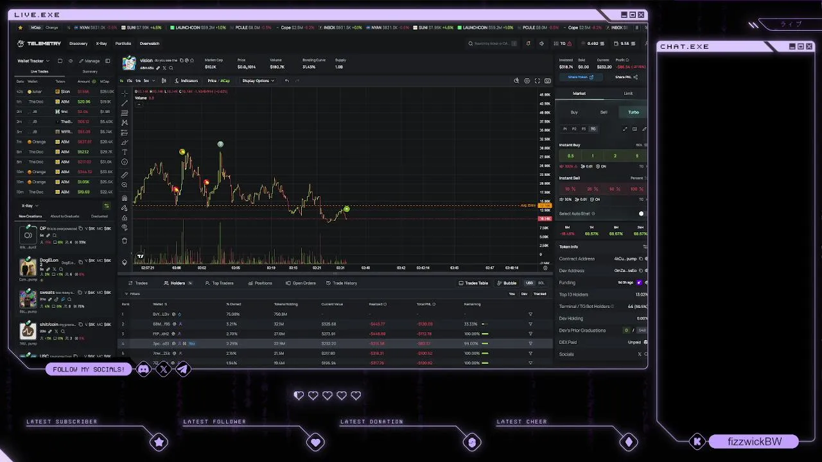Expand trade panel with arrows icon

pos(625,129)
